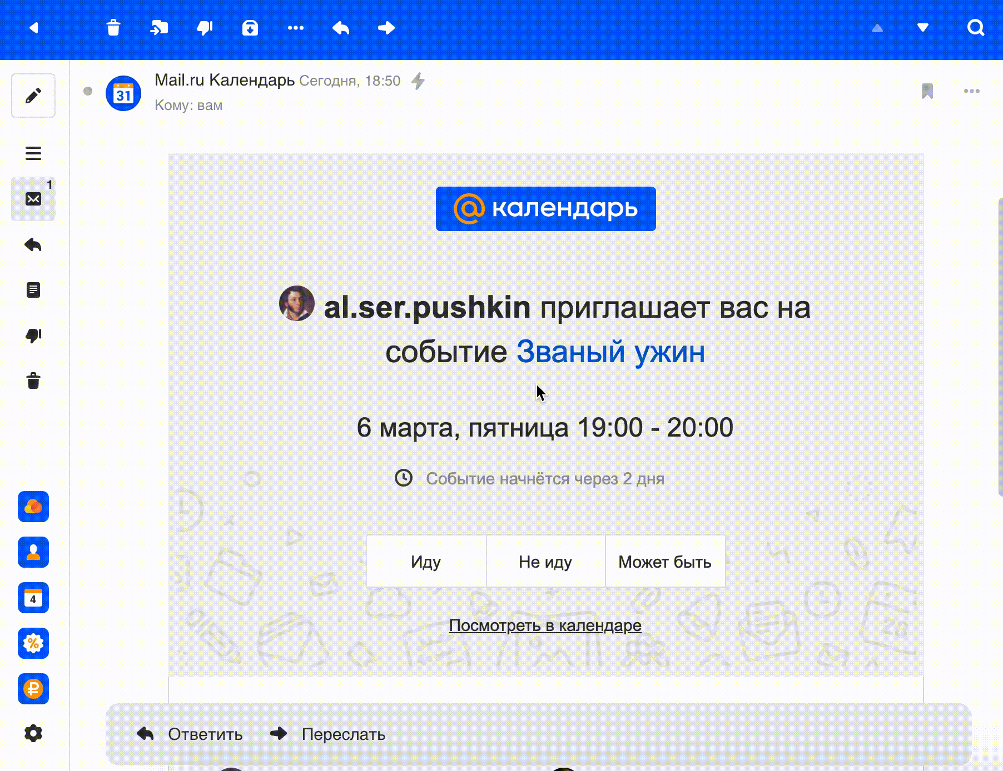Go to previous message up arrow
Screen dimensions: 1003x771
coord(877,28)
